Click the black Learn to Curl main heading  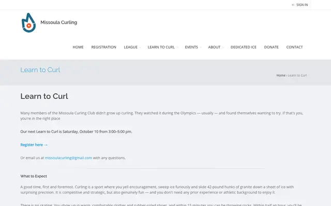click(x=44, y=96)
